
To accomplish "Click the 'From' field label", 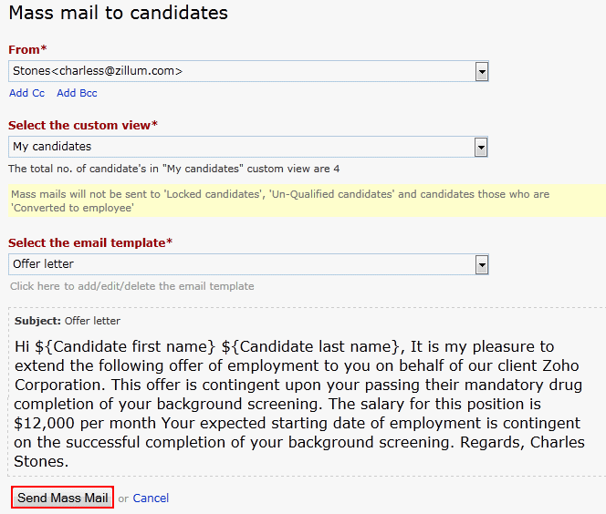I will 26,49.
